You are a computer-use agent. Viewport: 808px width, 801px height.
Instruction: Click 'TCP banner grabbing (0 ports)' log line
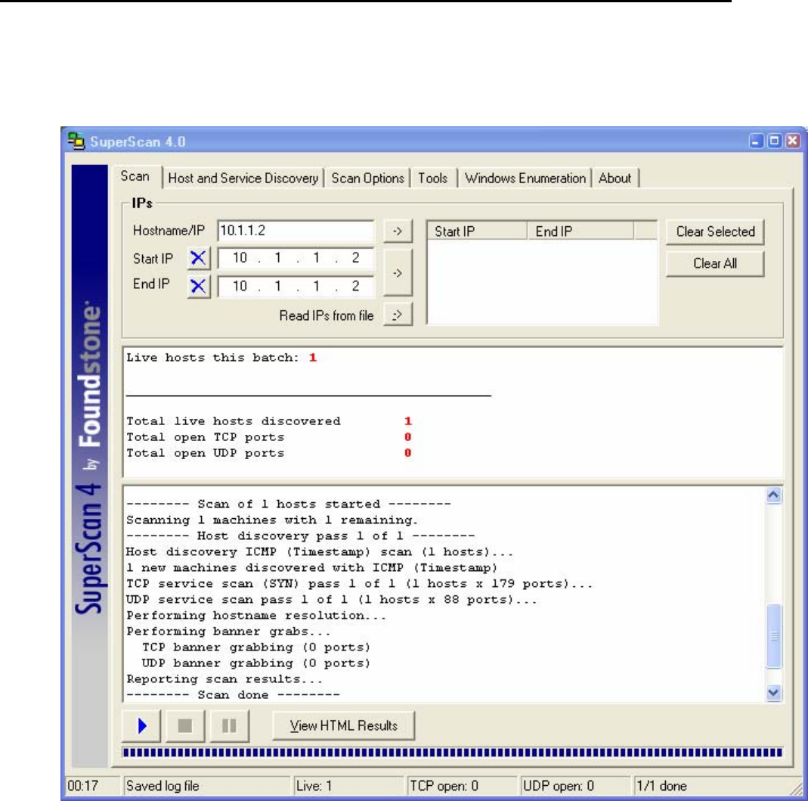pos(256,647)
